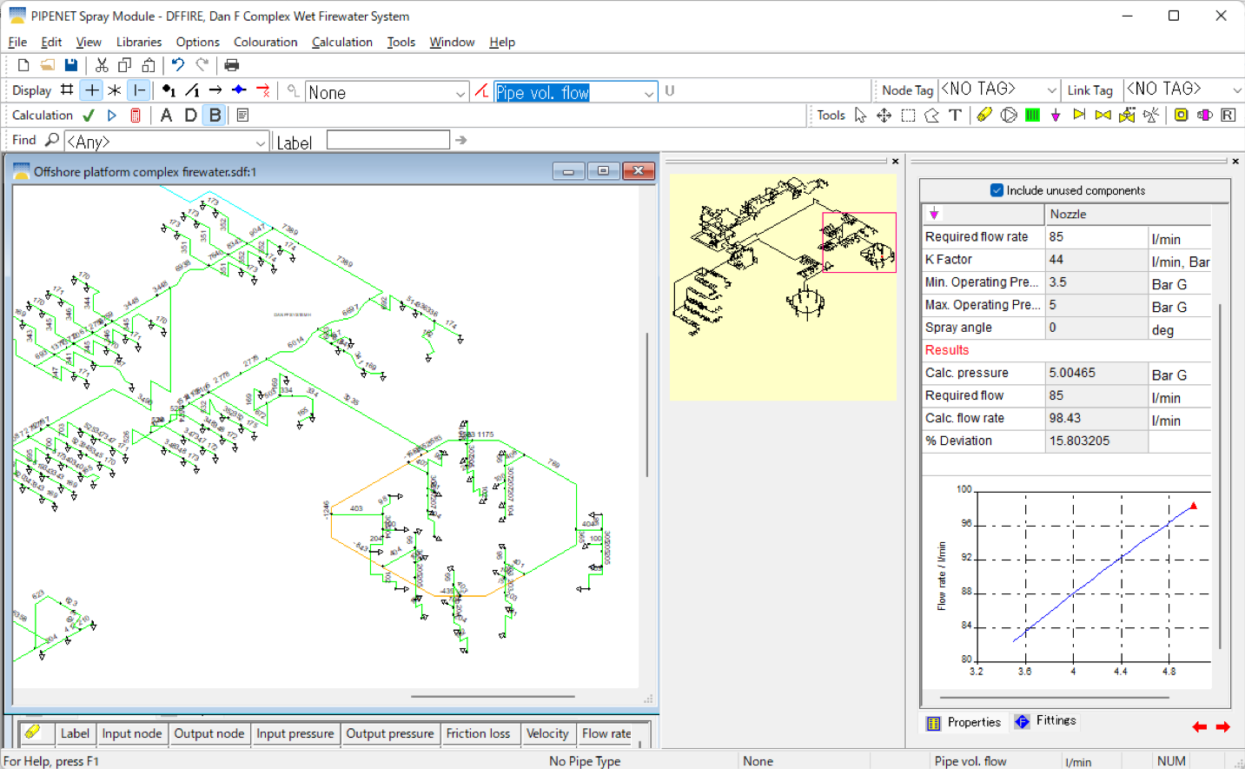Uncheck Include unused components

tap(997, 190)
